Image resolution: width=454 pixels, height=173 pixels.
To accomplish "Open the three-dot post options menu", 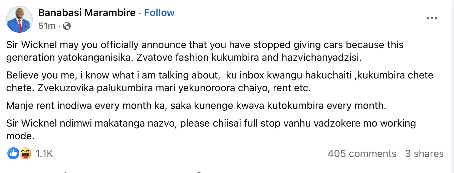I will 432,18.
